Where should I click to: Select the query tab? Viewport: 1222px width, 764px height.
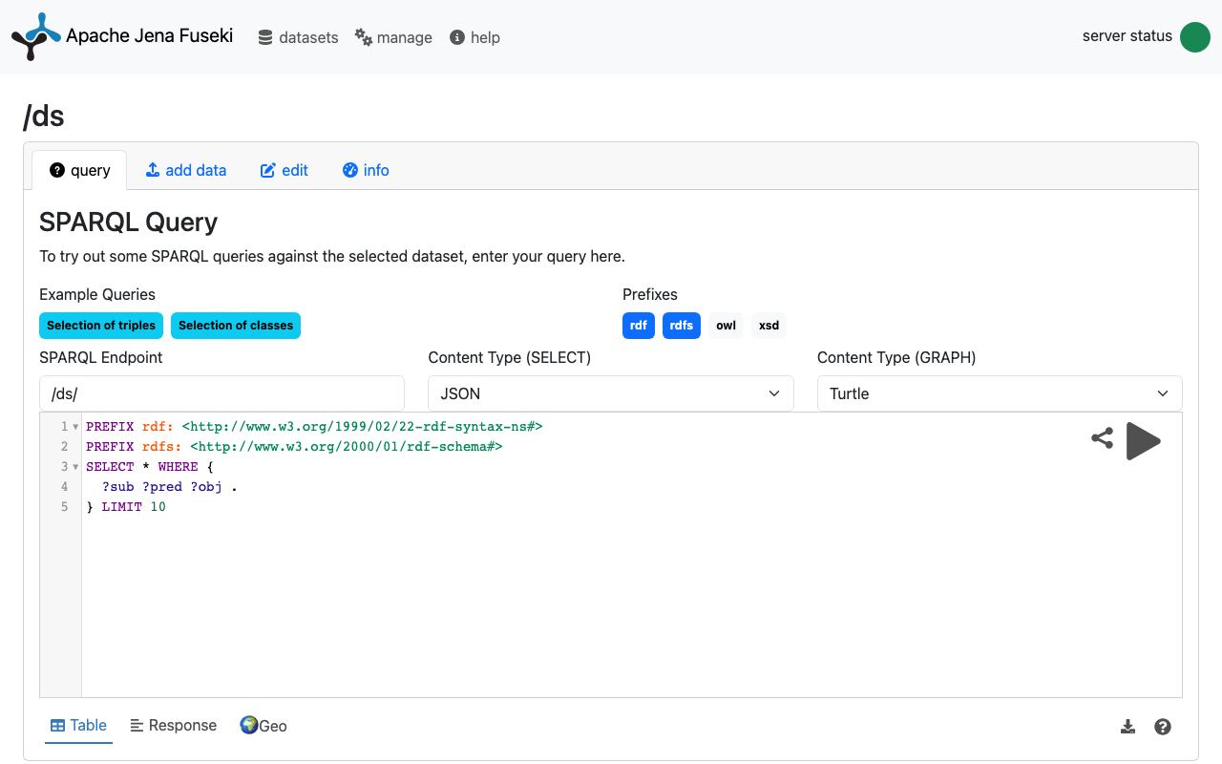[80, 170]
